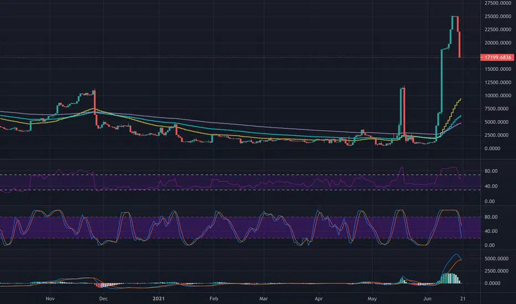Viewport: 516px width, 304px height.
Task: Click the stochastic pane 40.00 scale label
Action: [491, 231]
